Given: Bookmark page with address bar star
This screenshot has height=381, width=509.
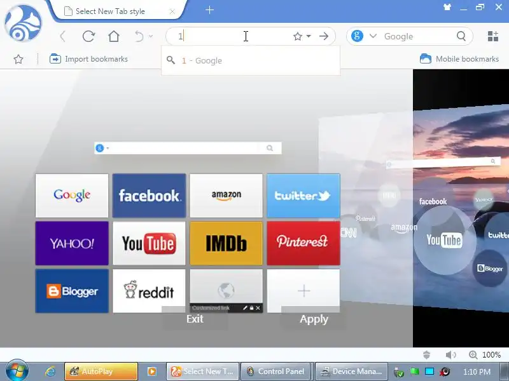Looking at the screenshot, I should [297, 36].
